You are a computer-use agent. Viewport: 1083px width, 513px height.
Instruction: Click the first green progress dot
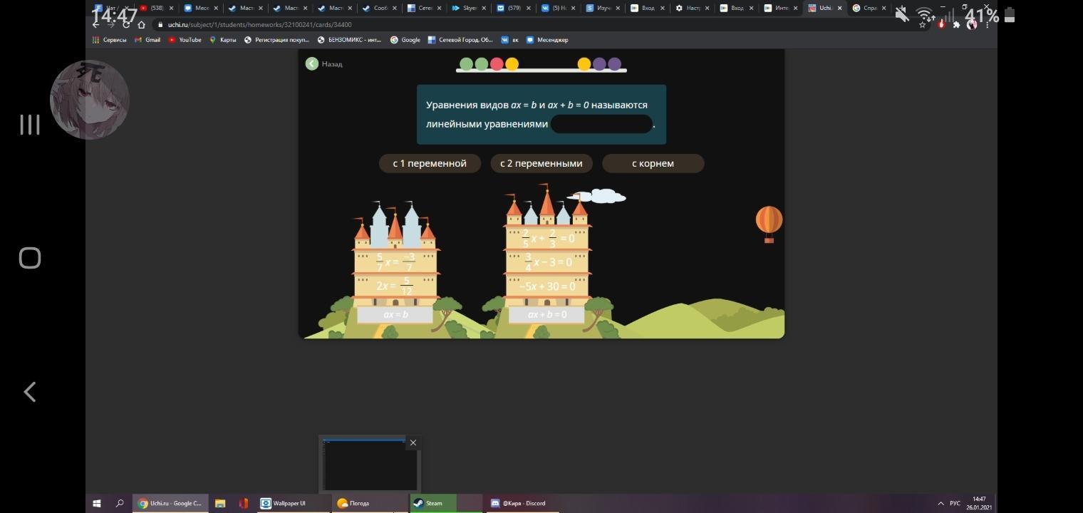click(466, 64)
